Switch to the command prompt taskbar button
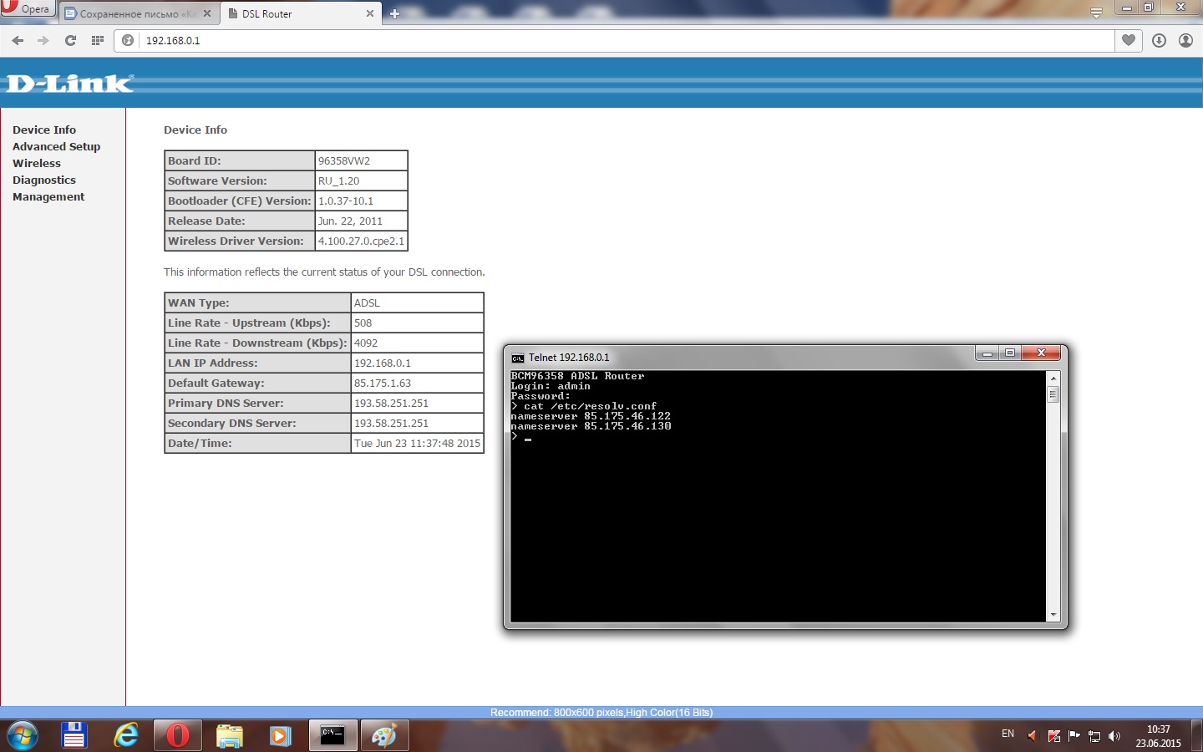Screen dimensions: 1203x752 pos(332,736)
